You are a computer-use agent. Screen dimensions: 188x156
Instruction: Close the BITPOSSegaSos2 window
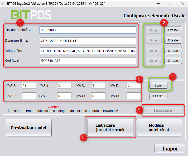182,3
